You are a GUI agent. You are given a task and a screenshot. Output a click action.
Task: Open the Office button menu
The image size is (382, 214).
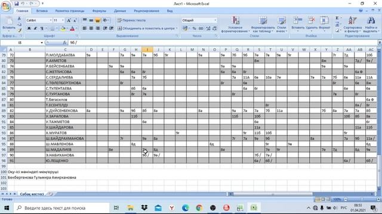(6, 6)
